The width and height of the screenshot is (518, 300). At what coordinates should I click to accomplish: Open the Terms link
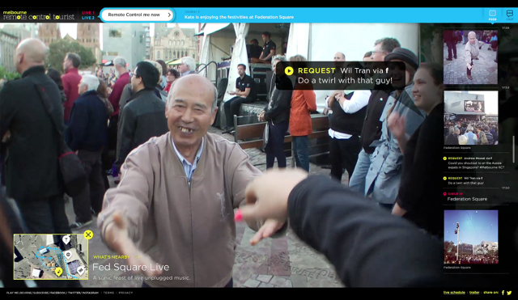tap(108, 293)
